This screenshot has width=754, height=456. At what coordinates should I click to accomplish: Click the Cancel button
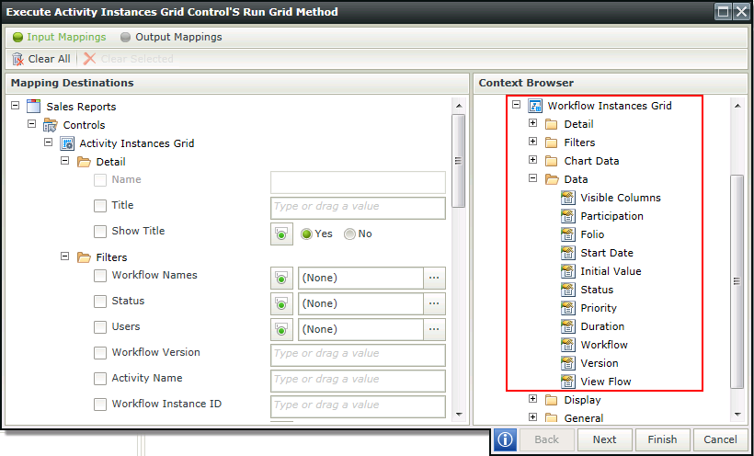click(720, 439)
